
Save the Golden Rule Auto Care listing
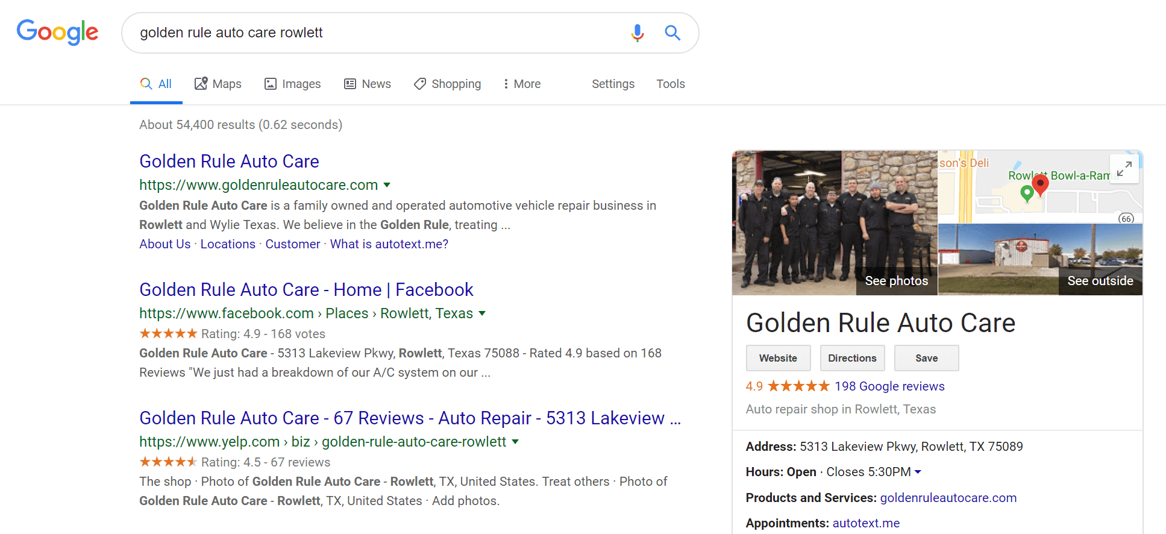click(x=926, y=358)
